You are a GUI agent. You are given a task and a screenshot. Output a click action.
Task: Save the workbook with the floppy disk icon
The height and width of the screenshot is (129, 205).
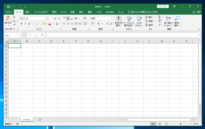[8, 6]
